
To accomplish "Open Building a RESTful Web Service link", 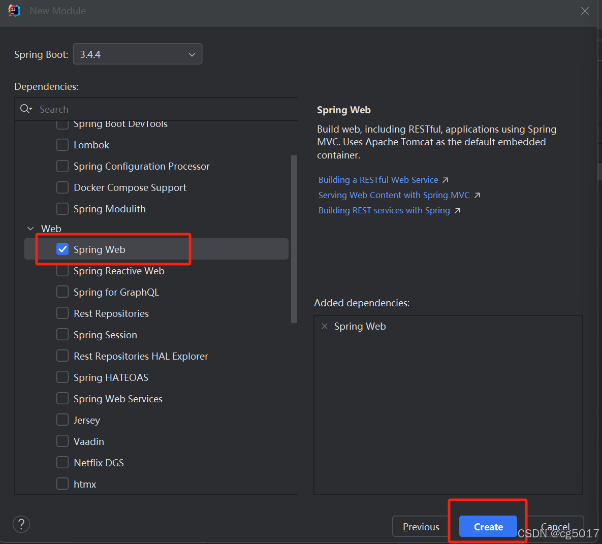I will (x=378, y=180).
